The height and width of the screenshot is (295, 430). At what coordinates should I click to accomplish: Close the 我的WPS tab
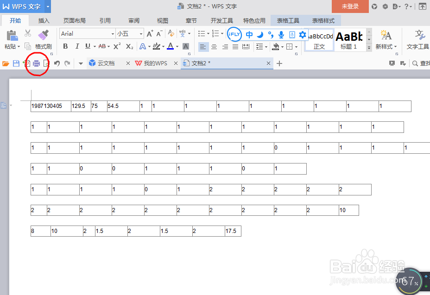tap(176, 63)
